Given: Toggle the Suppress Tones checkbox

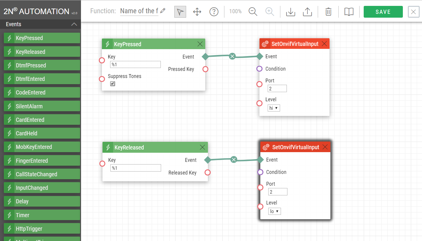Looking at the screenshot, I should (112, 84).
